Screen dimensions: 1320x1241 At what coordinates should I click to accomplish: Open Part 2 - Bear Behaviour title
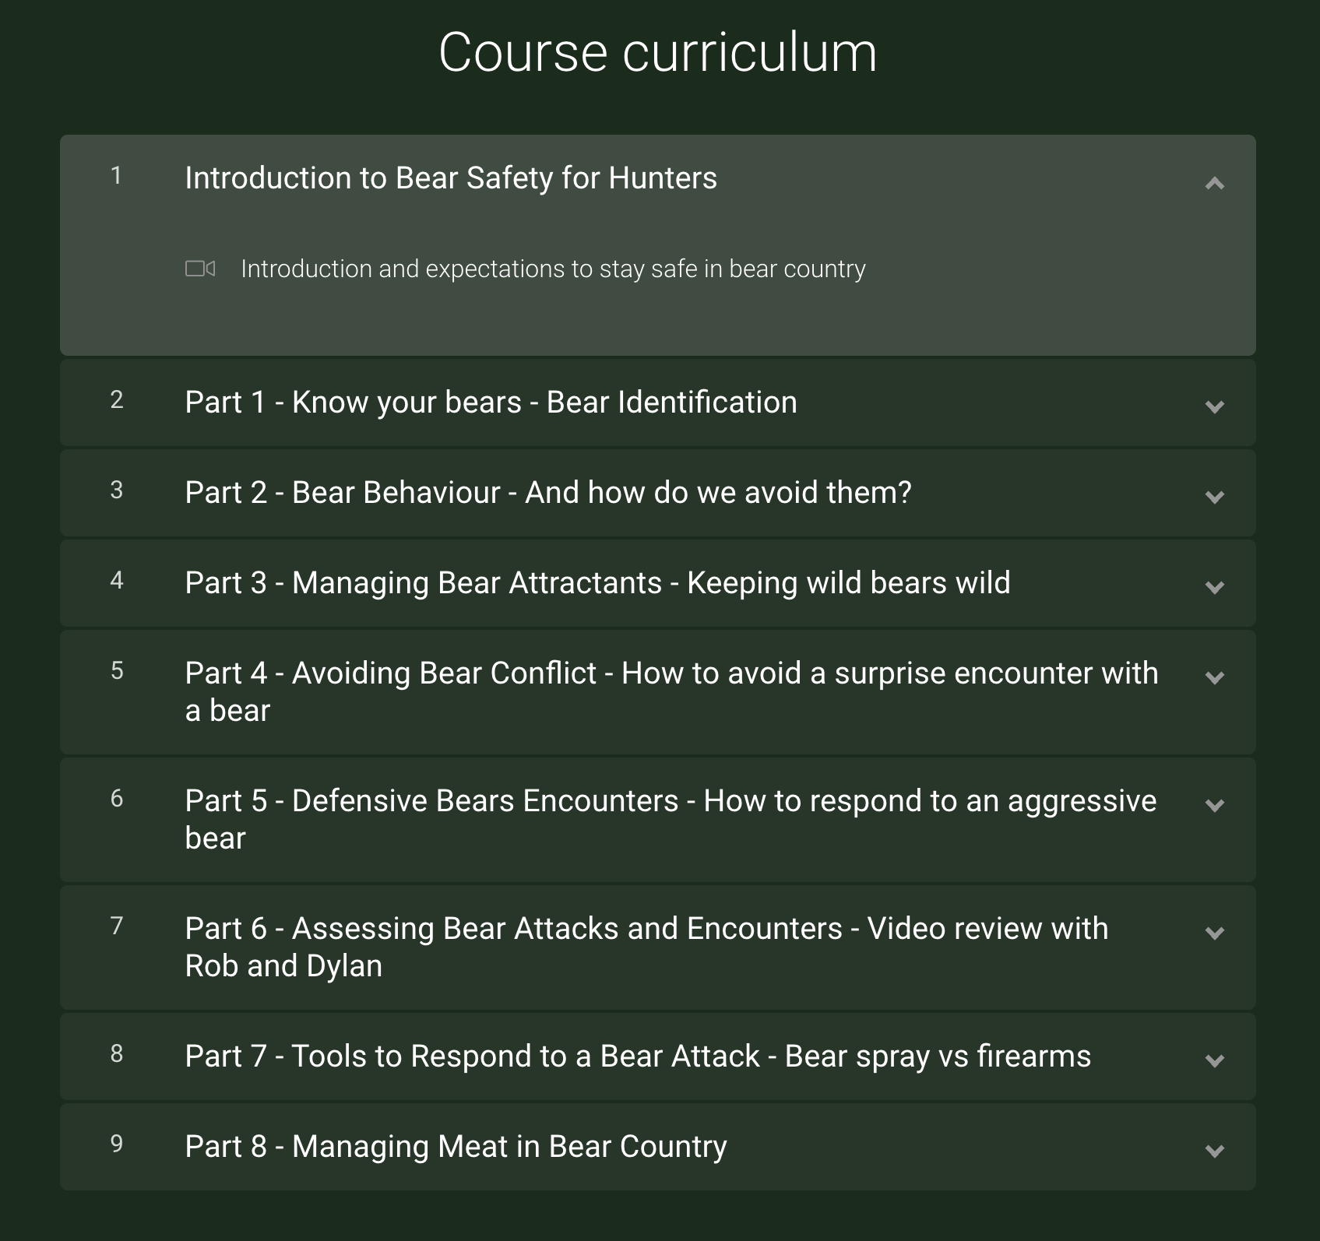click(x=548, y=493)
